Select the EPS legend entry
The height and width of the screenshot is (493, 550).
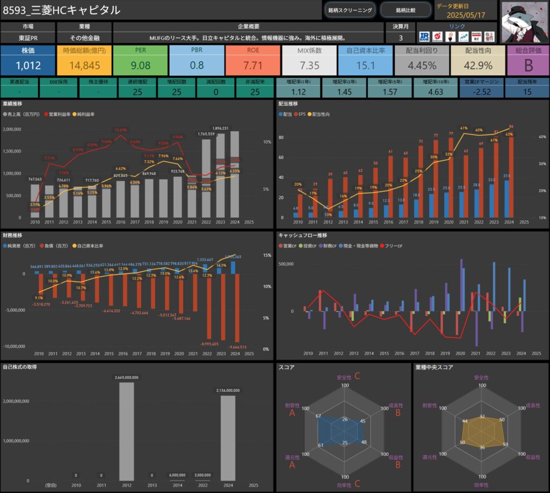[300, 114]
